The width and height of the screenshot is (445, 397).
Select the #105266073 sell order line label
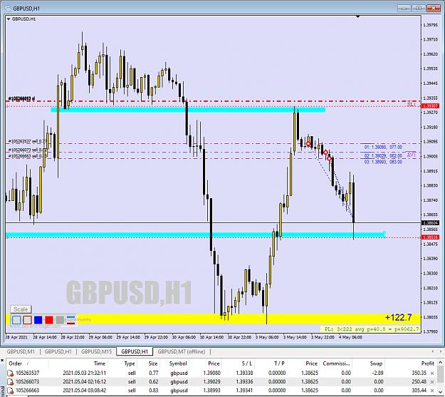pos(26,150)
